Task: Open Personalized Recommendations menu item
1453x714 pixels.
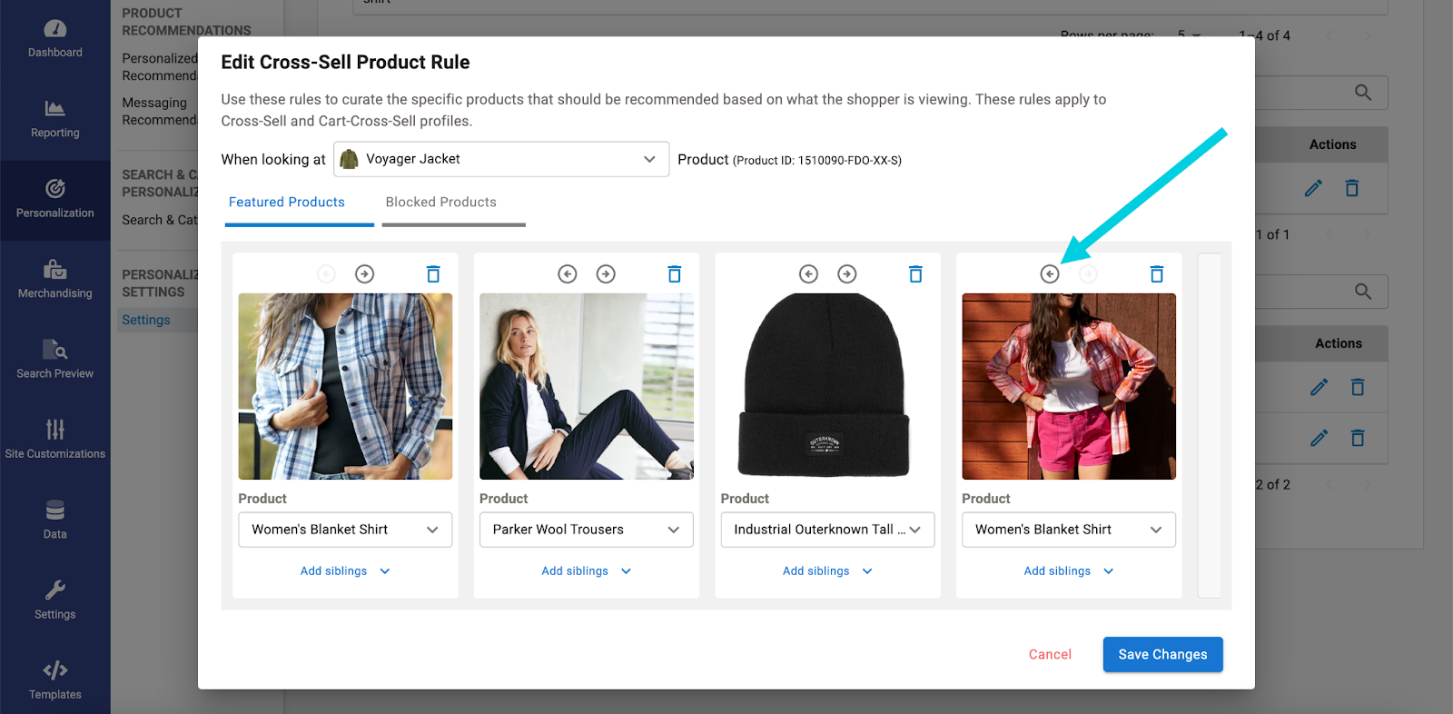Action: tap(160, 67)
